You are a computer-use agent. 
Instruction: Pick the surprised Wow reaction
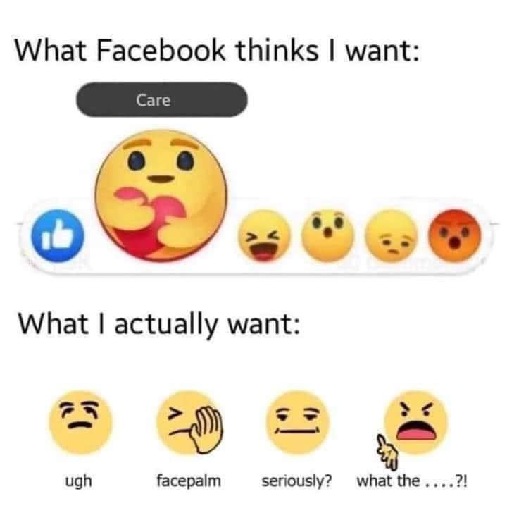(327, 236)
